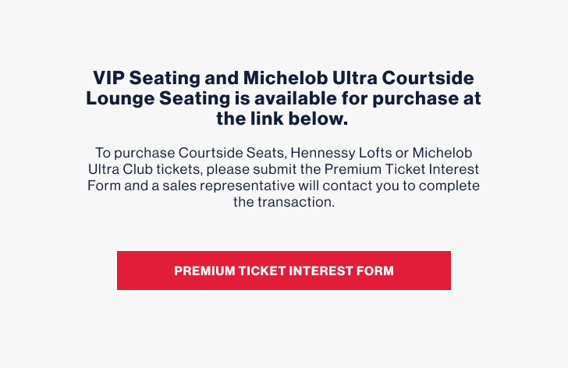Viewport: 568px width, 368px height.
Task: Click the Premium Ticket Interest Form button
Action: (x=284, y=271)
